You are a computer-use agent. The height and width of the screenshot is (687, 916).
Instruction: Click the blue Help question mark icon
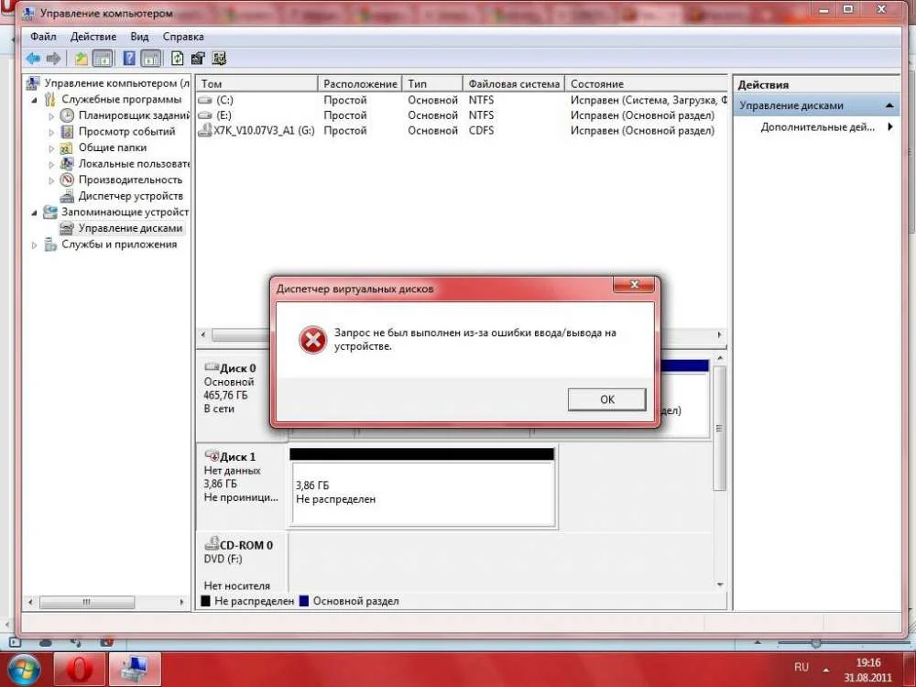point(129,59)
